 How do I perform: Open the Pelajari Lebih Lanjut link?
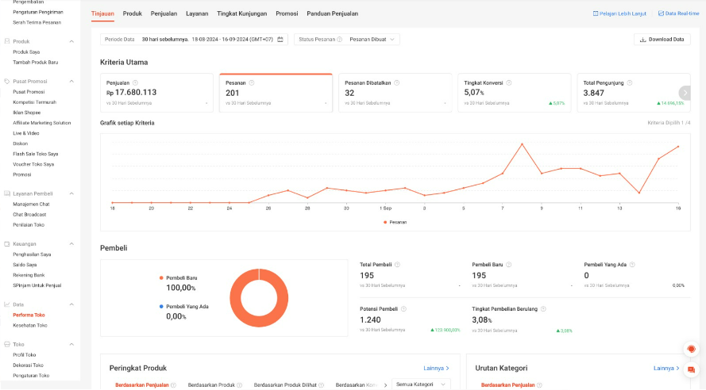(x=619, y=14)
